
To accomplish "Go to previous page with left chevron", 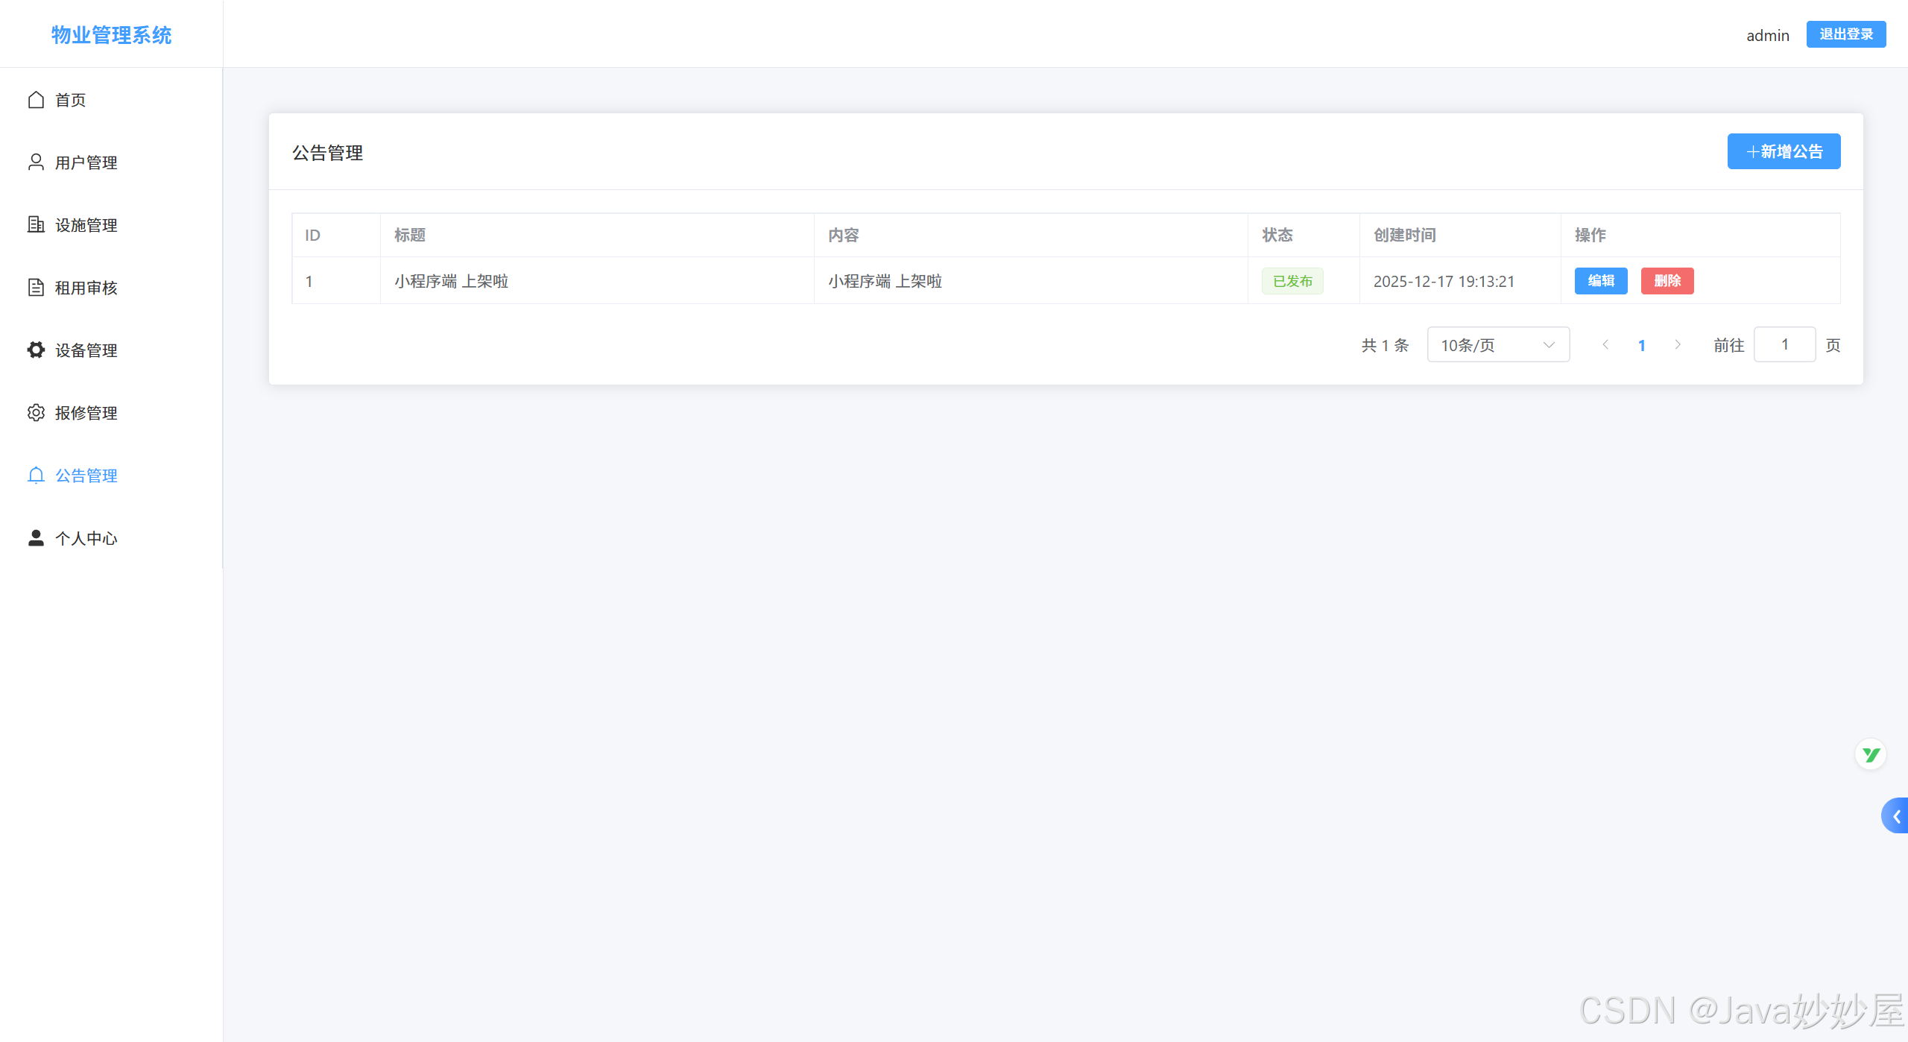I will tap(1605, 345).
